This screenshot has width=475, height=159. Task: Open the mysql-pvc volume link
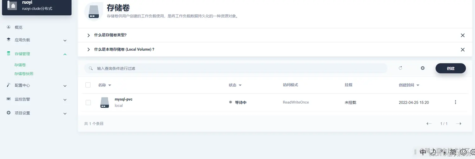pos(123,99)
